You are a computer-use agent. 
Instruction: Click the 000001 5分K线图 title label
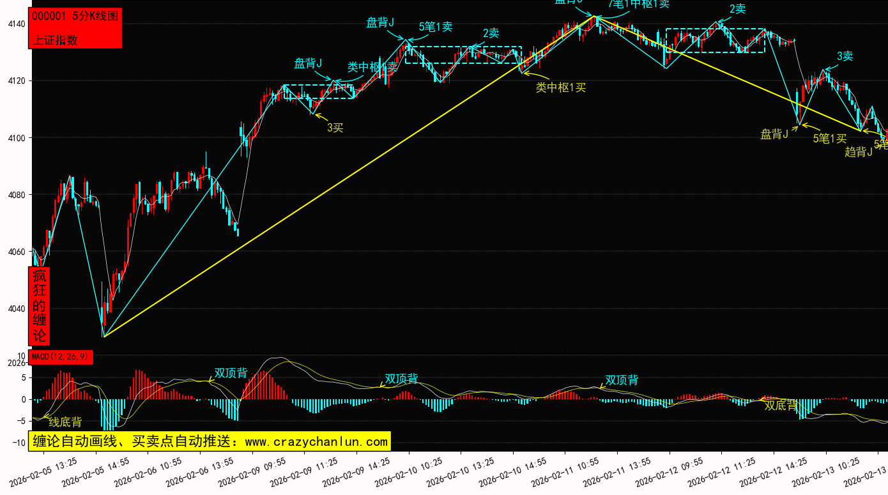tap(75, 17)
